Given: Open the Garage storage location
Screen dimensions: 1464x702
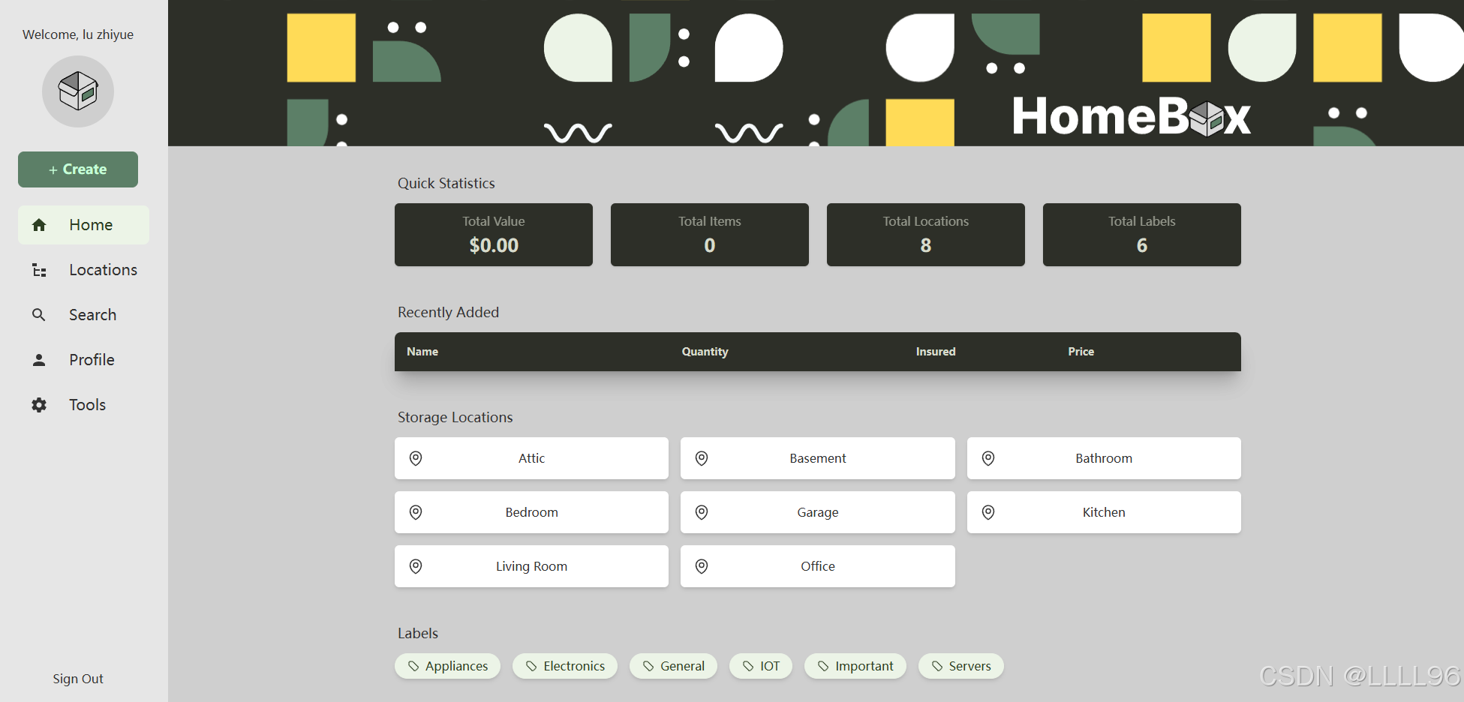Looking at the screenshot, I should pyautogui.click(x=818, y=512).
